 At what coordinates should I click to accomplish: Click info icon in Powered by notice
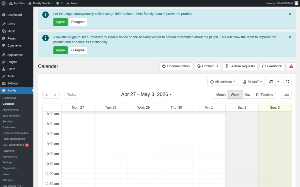(45, 38)
